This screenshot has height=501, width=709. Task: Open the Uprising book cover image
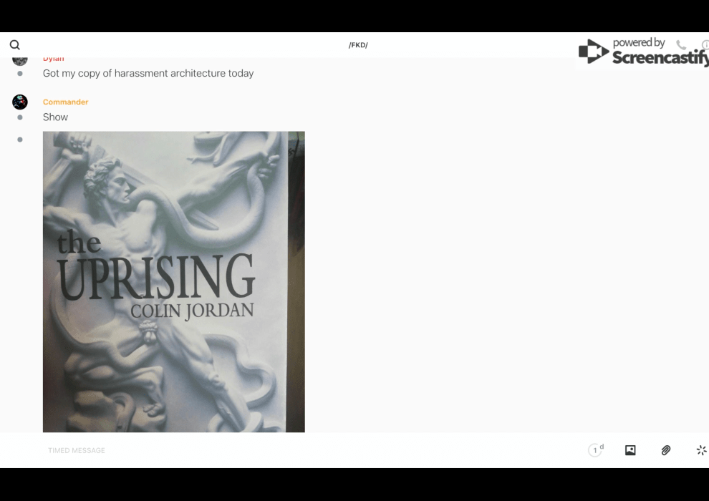(x=173, y=281)
